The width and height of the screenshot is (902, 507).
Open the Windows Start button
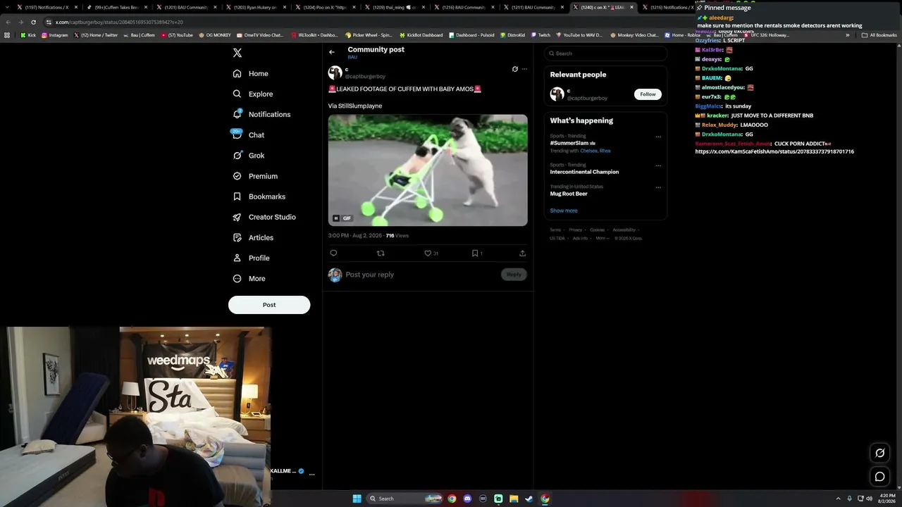tap(357, 499)
